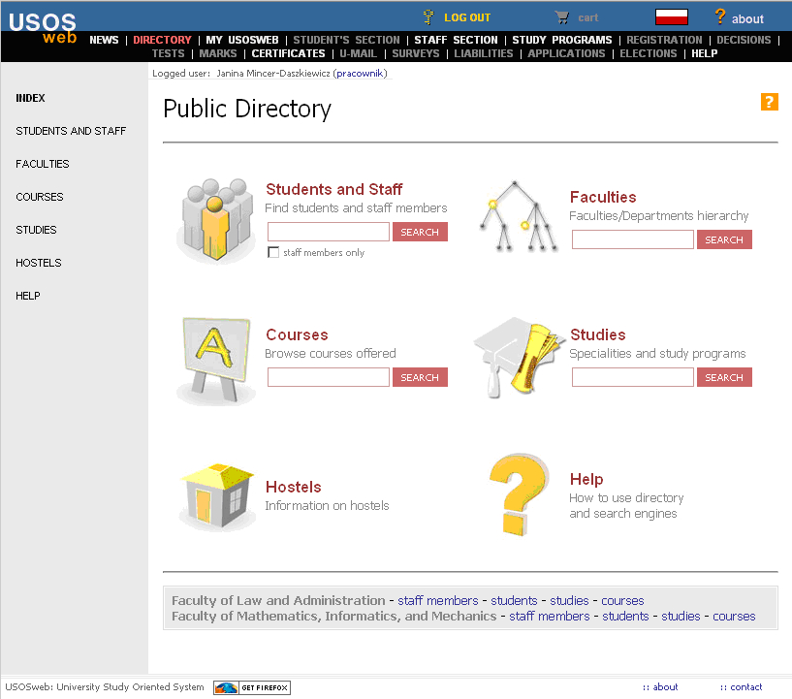The width and height of the screenshot is (792, 699).
Task: Open the orange help box icon
Action: [x=770, y=102]
